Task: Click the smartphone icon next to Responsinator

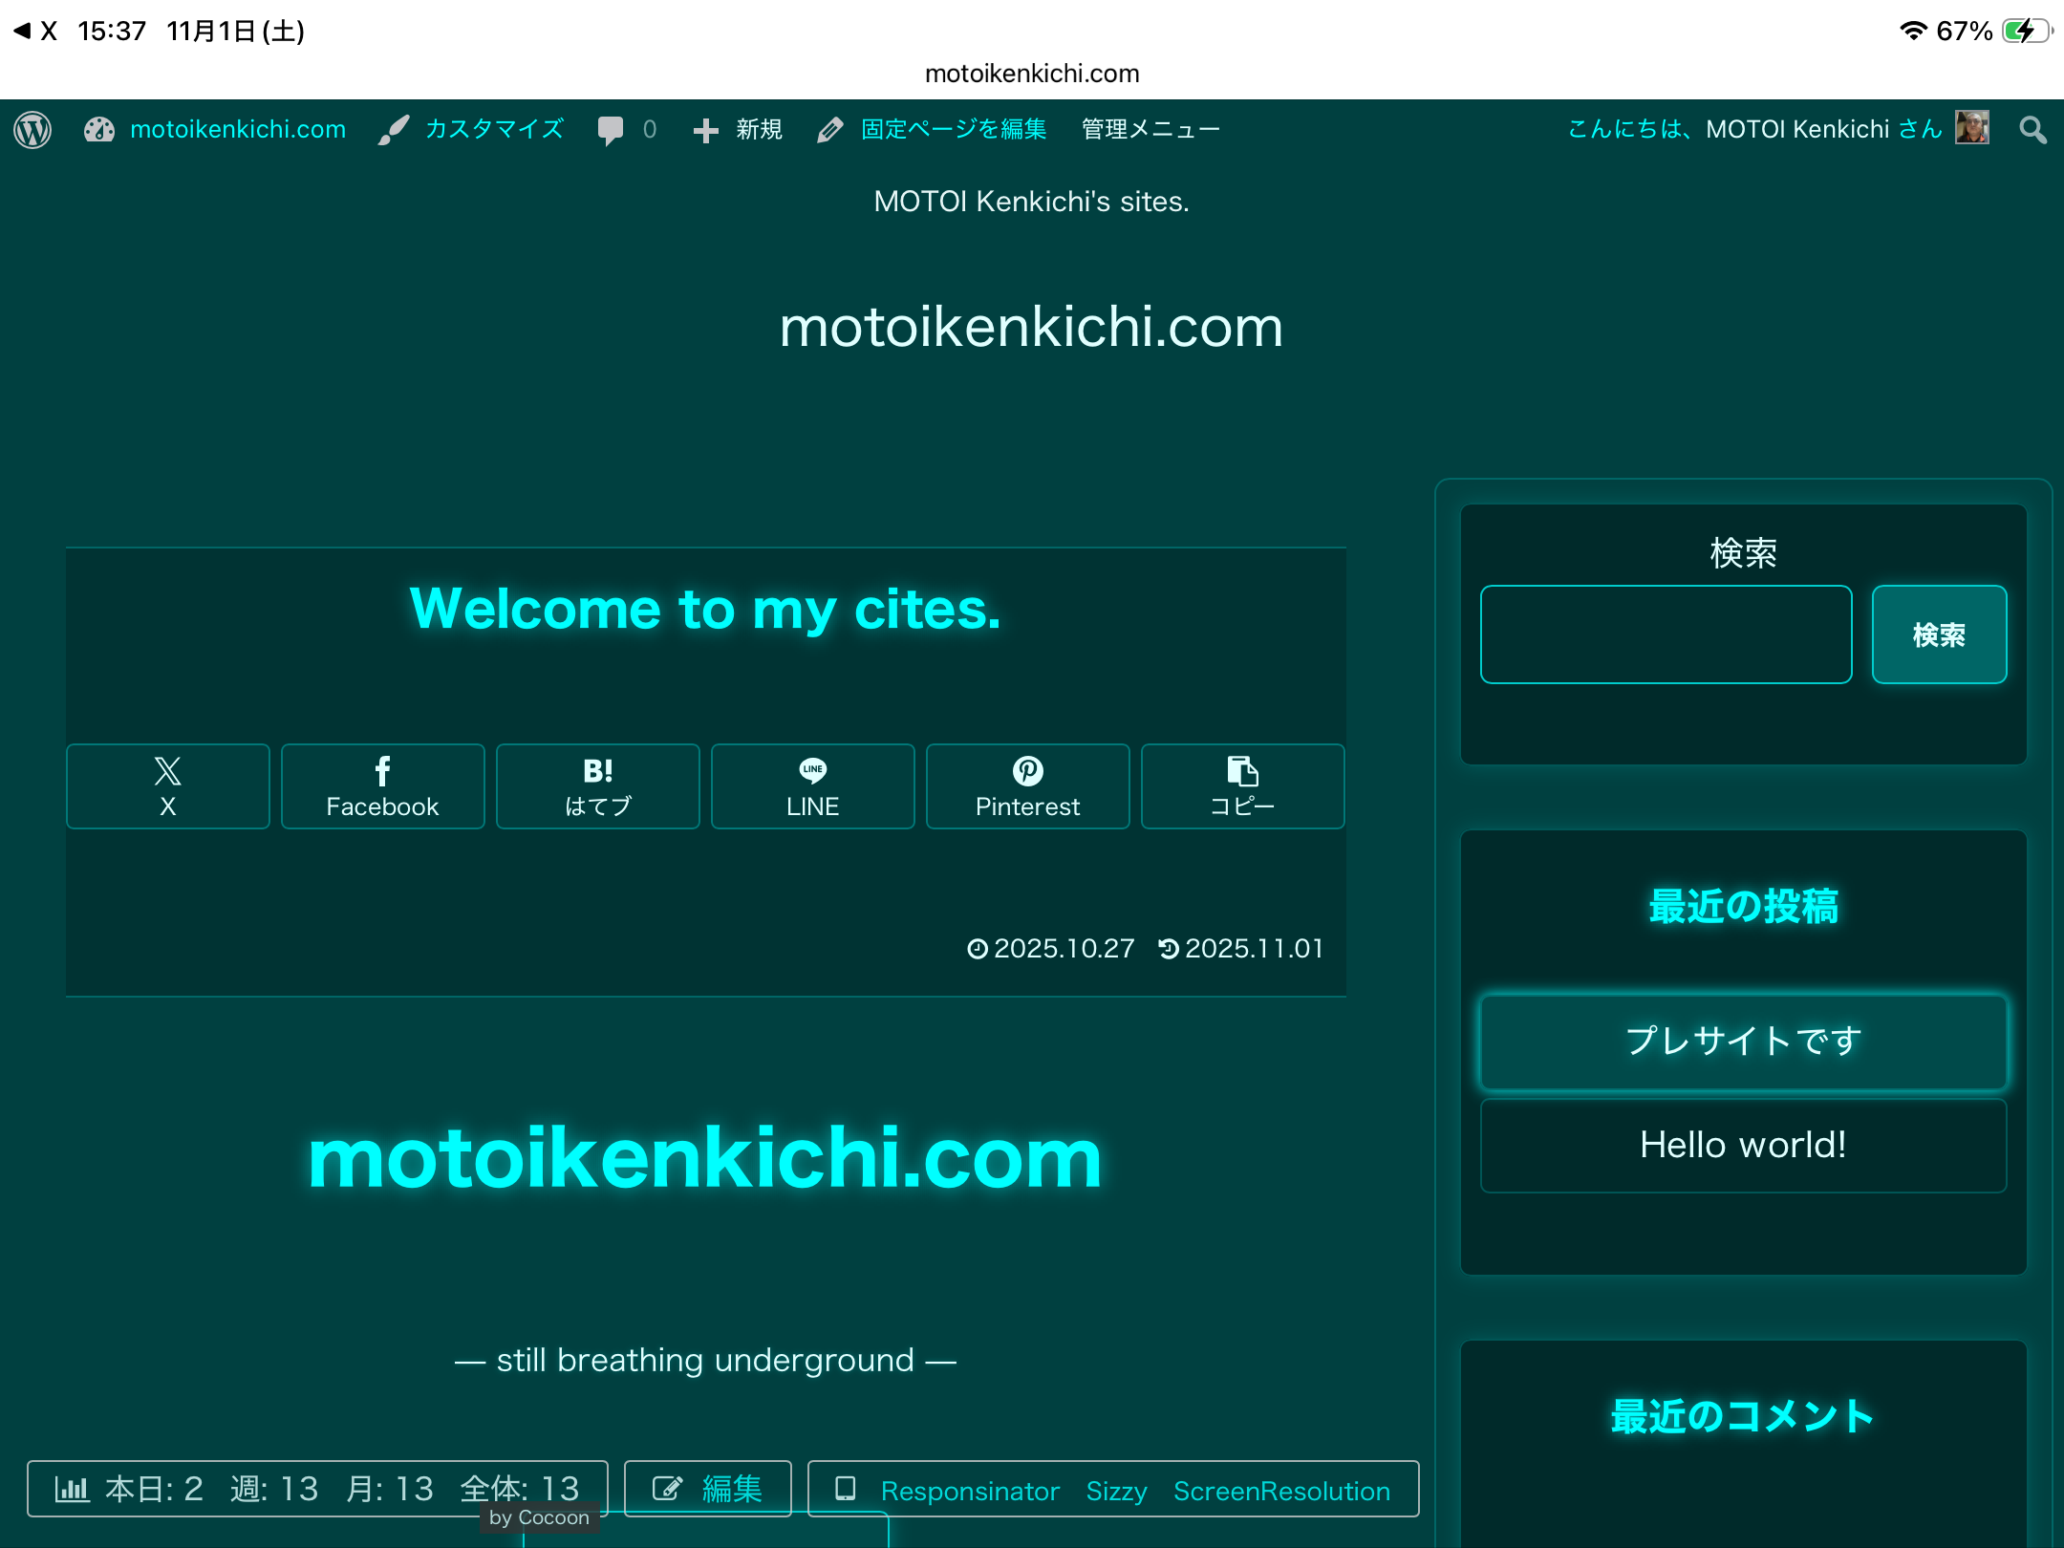Action: click(845, 1488)
